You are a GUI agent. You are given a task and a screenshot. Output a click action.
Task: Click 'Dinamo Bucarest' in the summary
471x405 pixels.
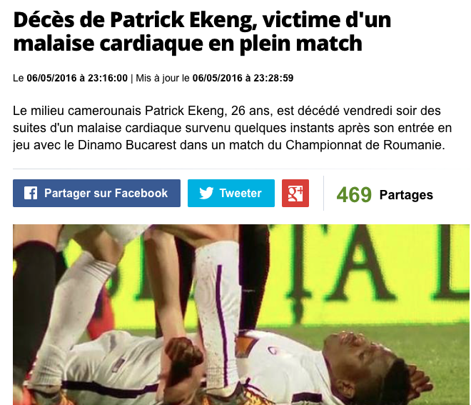click(x=127, y=145)
